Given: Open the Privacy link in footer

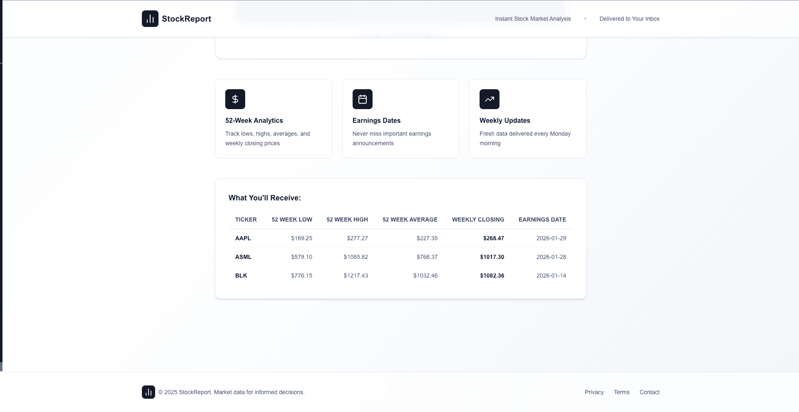Looking at the screenshot, I should click(594, 392).
